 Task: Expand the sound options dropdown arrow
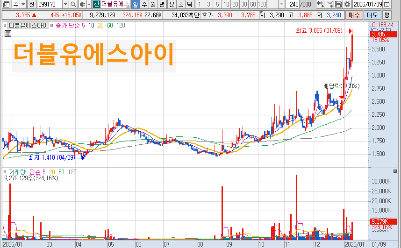click(x=89, y=4)
